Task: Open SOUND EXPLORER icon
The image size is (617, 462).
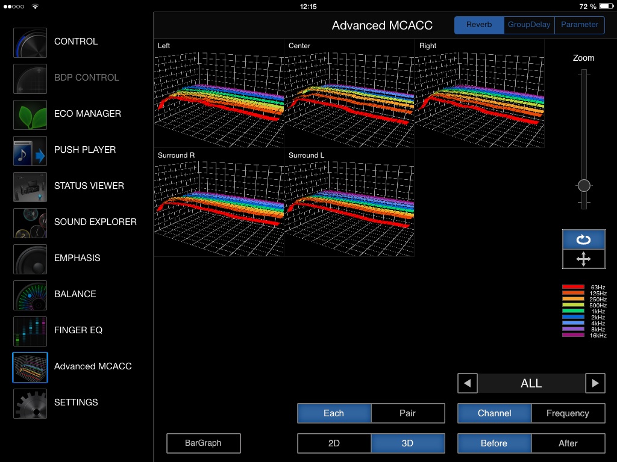Action: tap(30, 223)
